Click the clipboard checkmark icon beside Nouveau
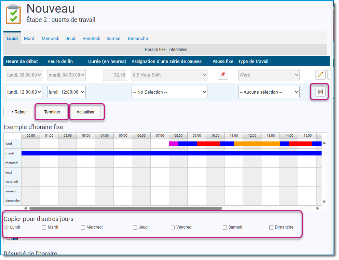 tap(13, 14)
